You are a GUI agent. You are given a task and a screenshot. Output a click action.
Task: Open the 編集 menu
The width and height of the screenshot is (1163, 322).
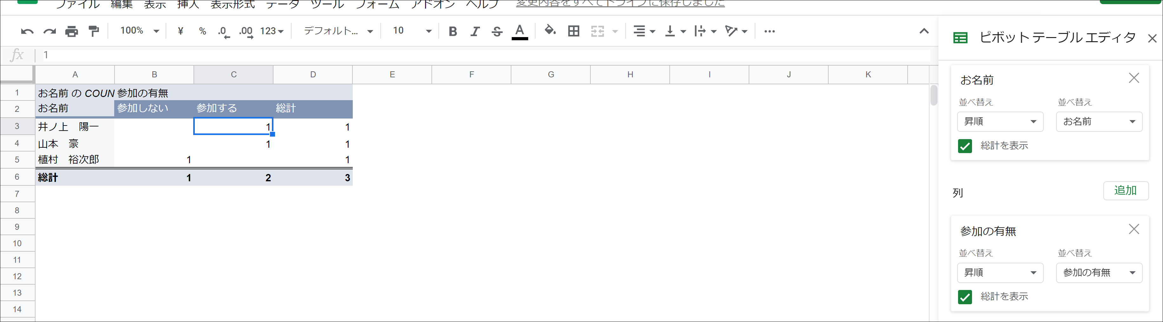(122, 4)
